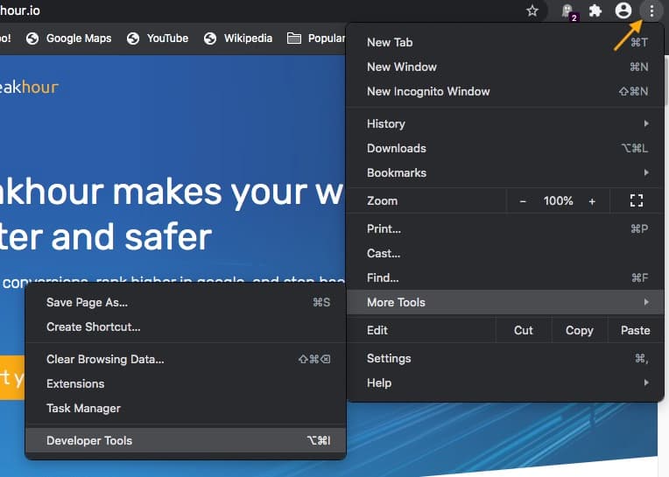Open the Ghostery extension icon with badge
The image size is (669, 477).
pyautogui.click(x=569, y=11)
